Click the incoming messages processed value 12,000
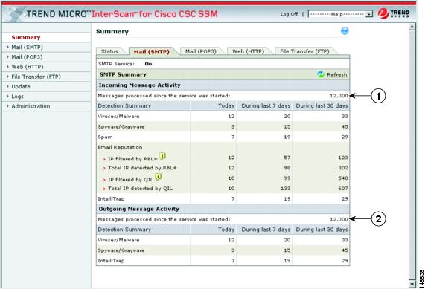This screenshot has height=289, width=425. pos(339,96)
